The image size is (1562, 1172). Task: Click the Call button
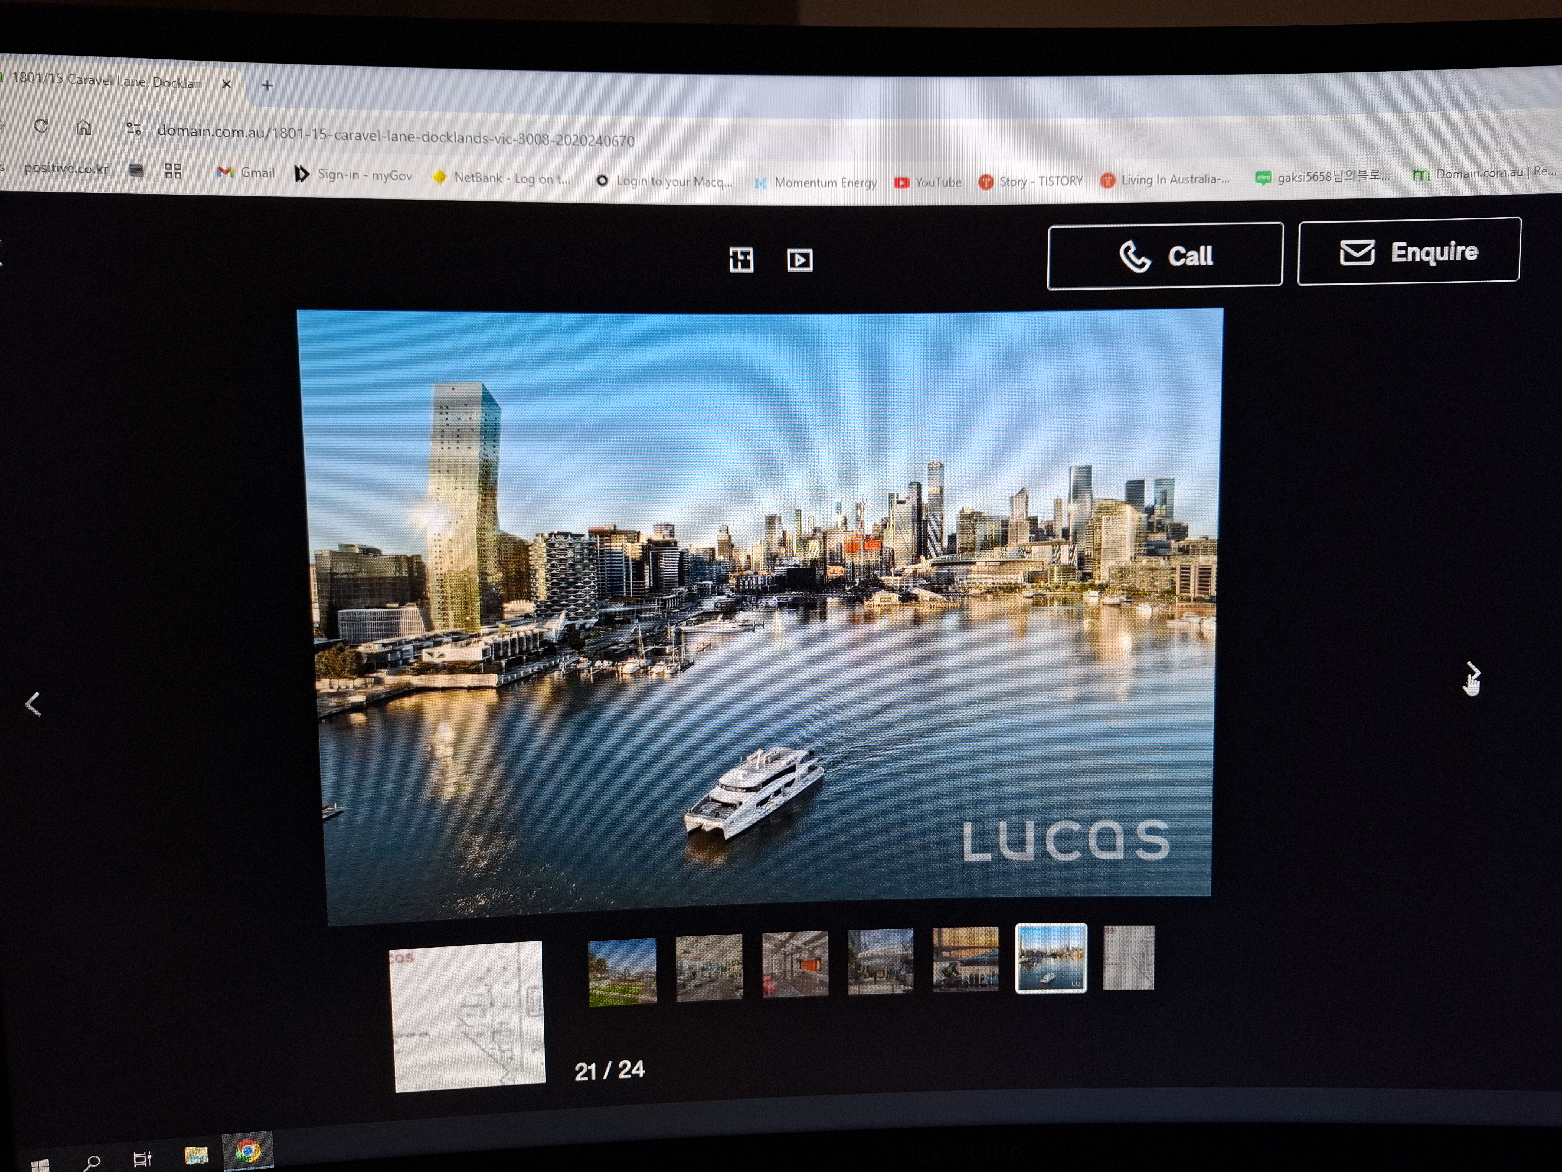coord(1165,255)
